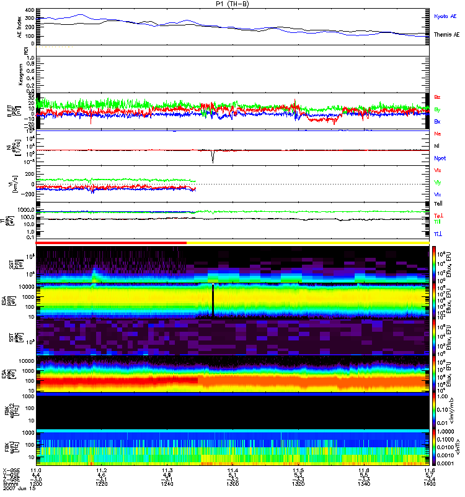Click the red segment of the status bar
This screenshot has width=465, height=497.
[x=111, y=243]
